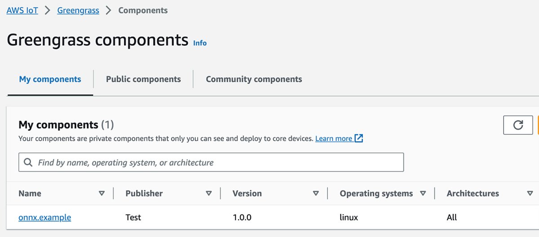Toggle sort on the Version column arrow

tap(316, 193)
